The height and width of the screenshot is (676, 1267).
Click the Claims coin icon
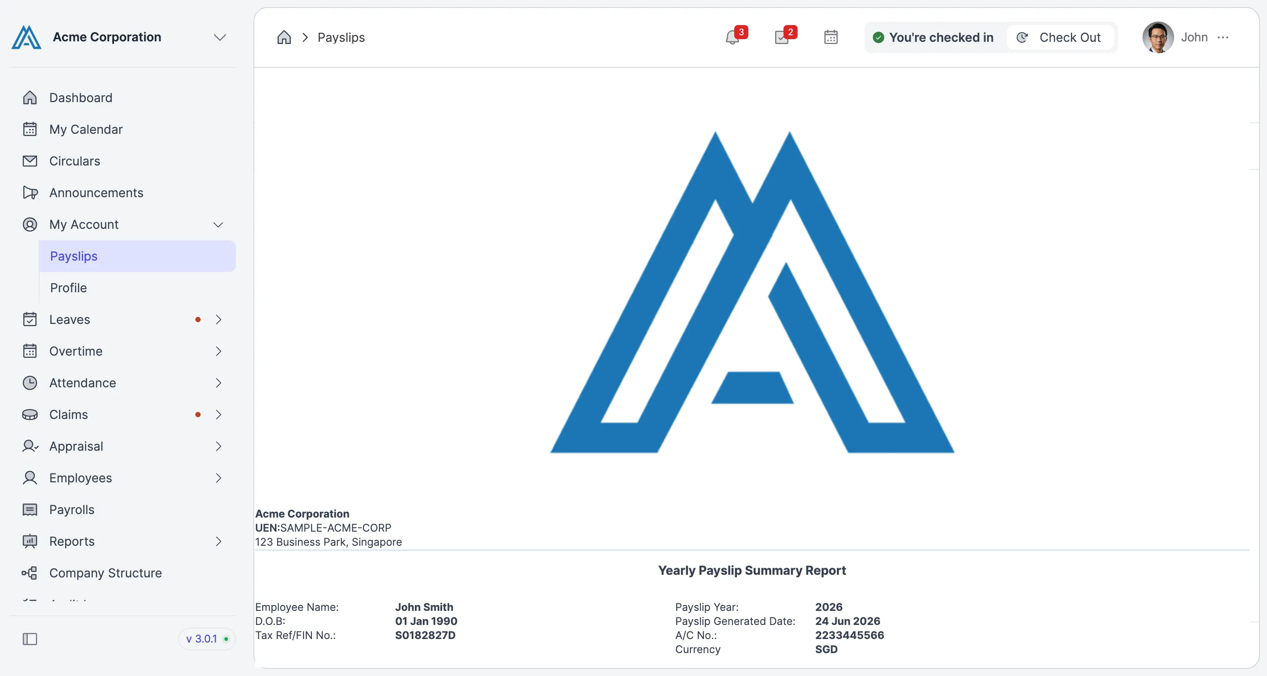[x=30, y=415]
